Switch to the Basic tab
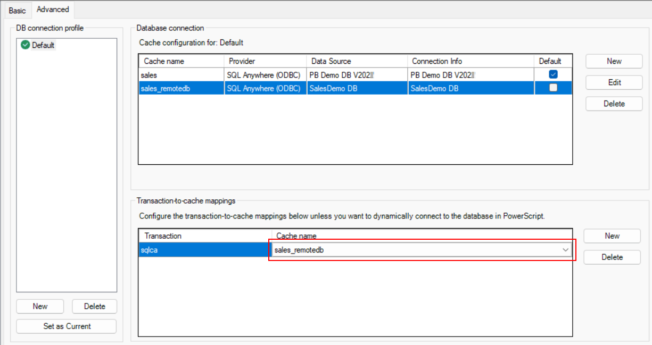This screenshot has width=652, height=345. [x=17, y=10]
